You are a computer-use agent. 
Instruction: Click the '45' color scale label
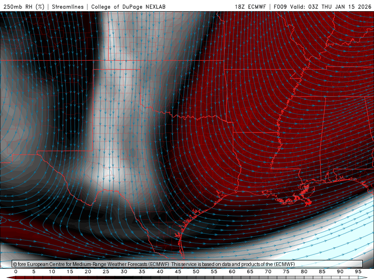coord(178,272)
